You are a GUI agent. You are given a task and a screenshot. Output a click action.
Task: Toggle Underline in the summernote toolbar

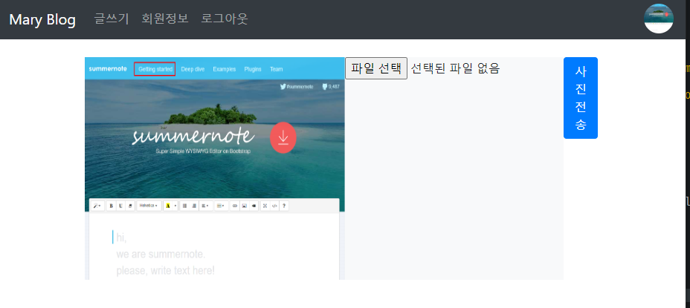click(120, 206)
